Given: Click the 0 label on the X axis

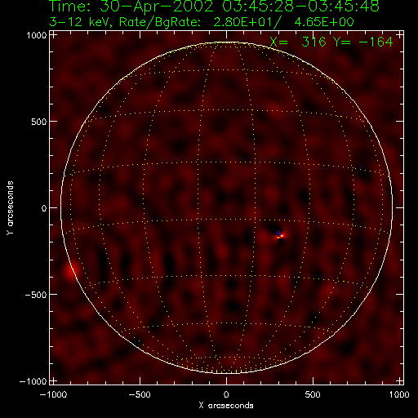Looking at the screenshot, I should coord(226,394).
